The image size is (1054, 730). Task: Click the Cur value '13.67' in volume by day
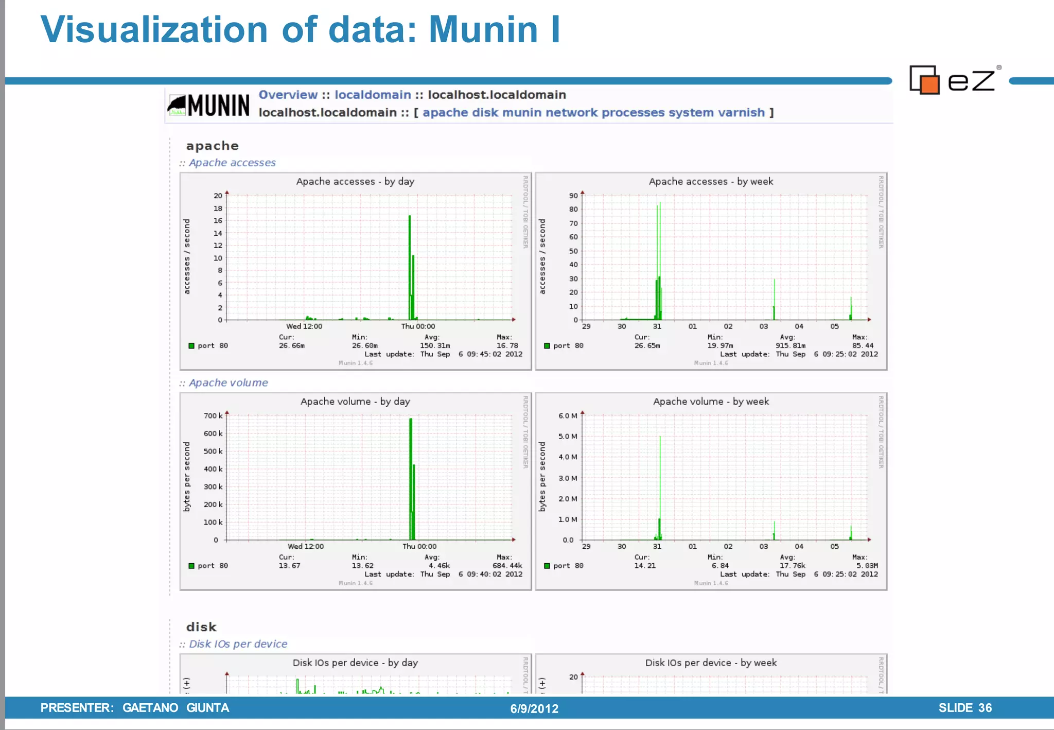pyautogui.click(x=289, y=566)
